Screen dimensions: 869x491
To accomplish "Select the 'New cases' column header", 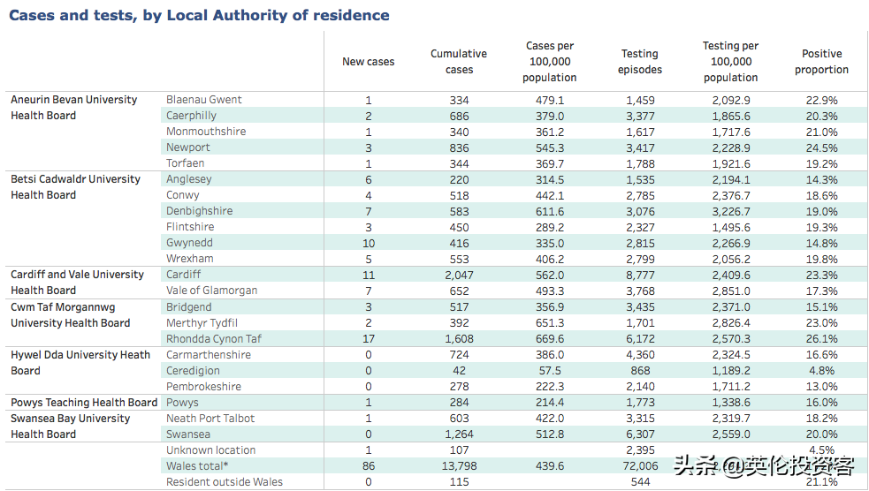I will coord(368,62).
